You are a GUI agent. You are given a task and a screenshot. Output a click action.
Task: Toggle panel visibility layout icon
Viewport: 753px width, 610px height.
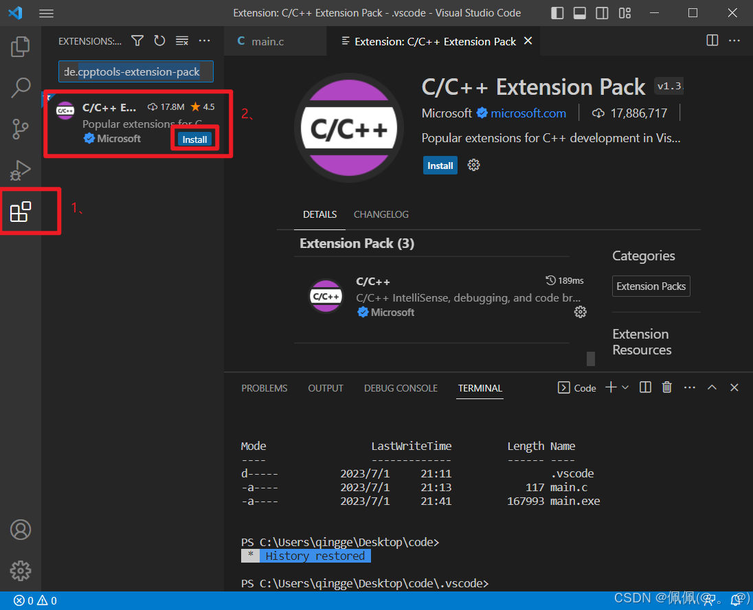pyautogui.click(x=580, y=13)
